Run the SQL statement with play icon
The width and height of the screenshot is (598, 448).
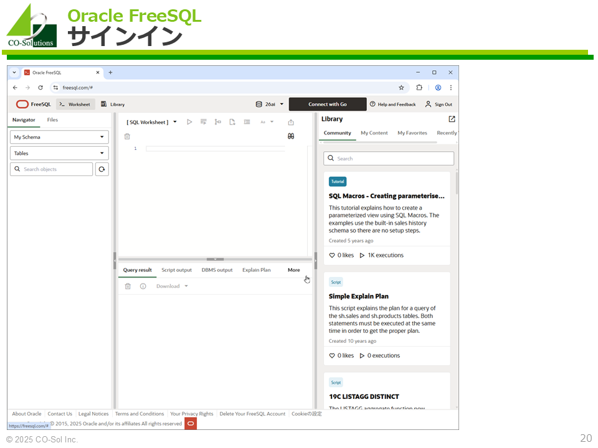(189, 122)
